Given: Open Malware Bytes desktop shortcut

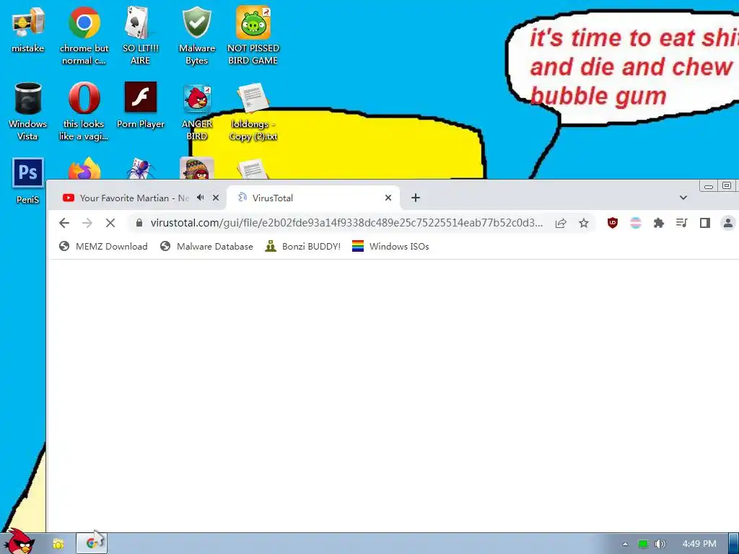Looking at the screenshot, I should click(x=196, y=35).
